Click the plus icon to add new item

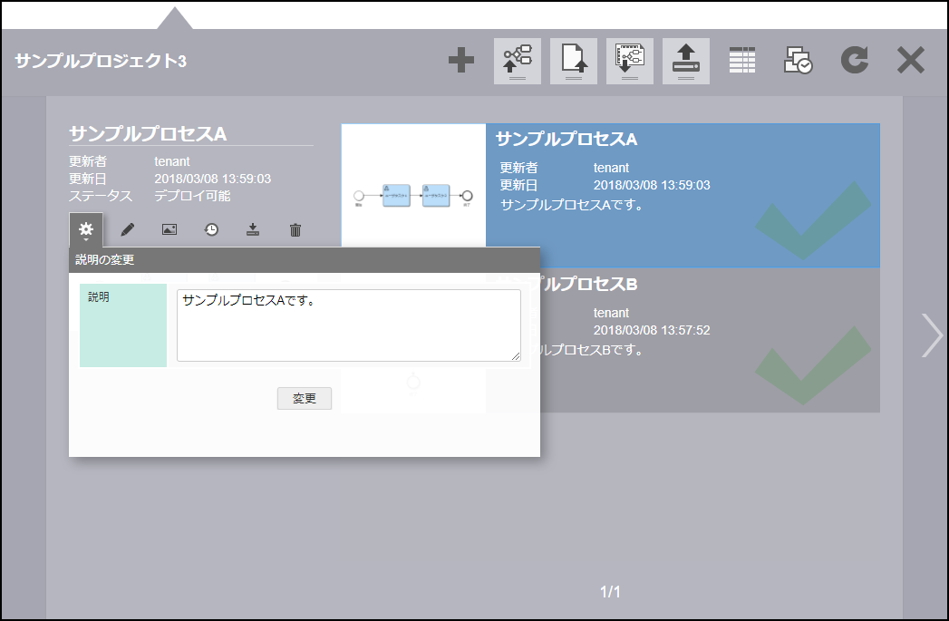[461, 61]
